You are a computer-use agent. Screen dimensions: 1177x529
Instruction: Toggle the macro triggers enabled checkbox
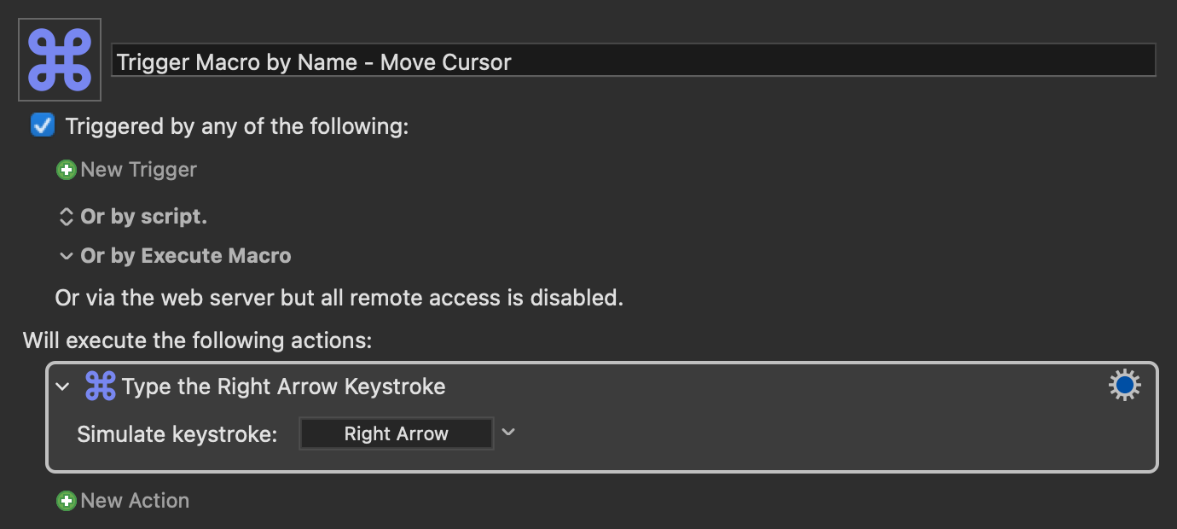[x=43, y=126]
